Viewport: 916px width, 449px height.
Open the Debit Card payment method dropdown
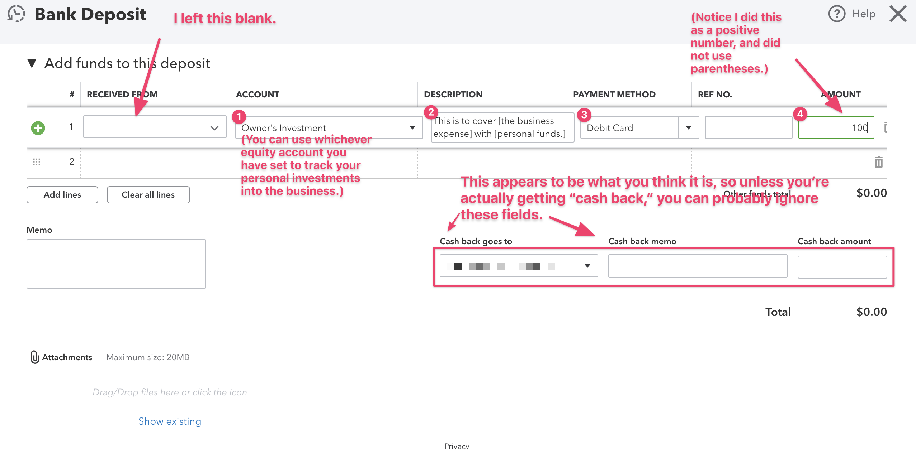[x=688, y=128]
